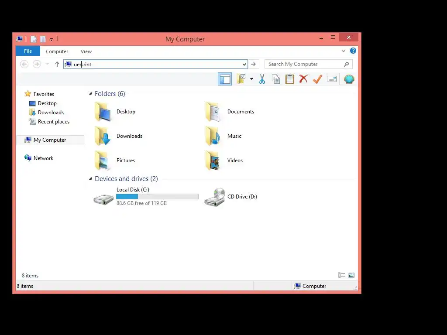Image resolution: width=447 pixels, height=335 pixels.
Task: Close the My Computer window
Action: click(x=349, y=38)
